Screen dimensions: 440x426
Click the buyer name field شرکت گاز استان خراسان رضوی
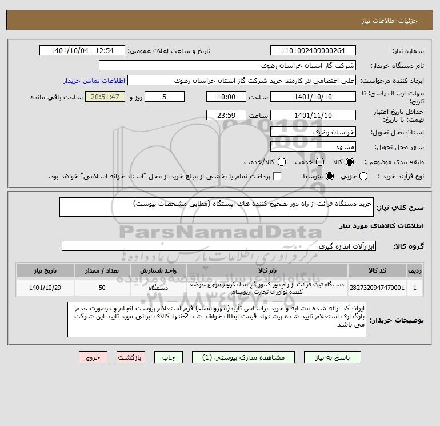pyautogui.click(x=227, y=66)
